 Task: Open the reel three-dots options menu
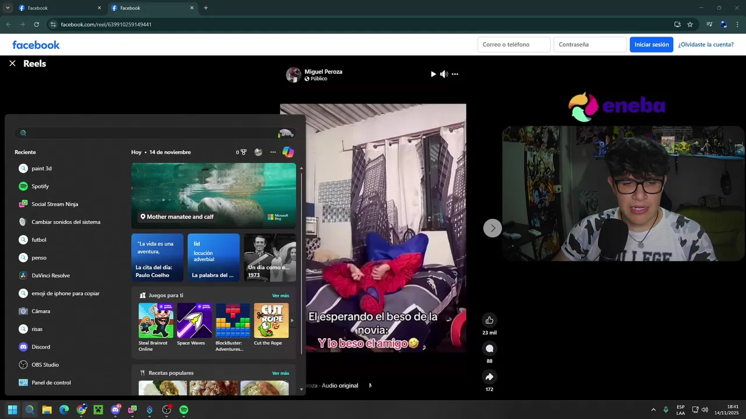455,74
